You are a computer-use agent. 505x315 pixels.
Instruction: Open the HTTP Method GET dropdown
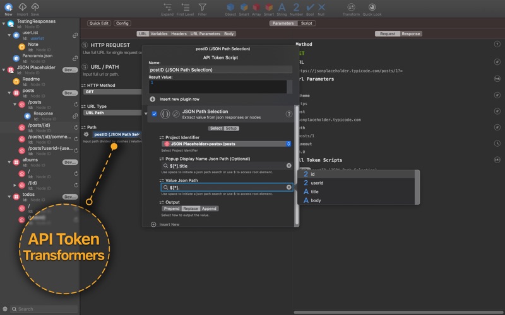(112, 91)
